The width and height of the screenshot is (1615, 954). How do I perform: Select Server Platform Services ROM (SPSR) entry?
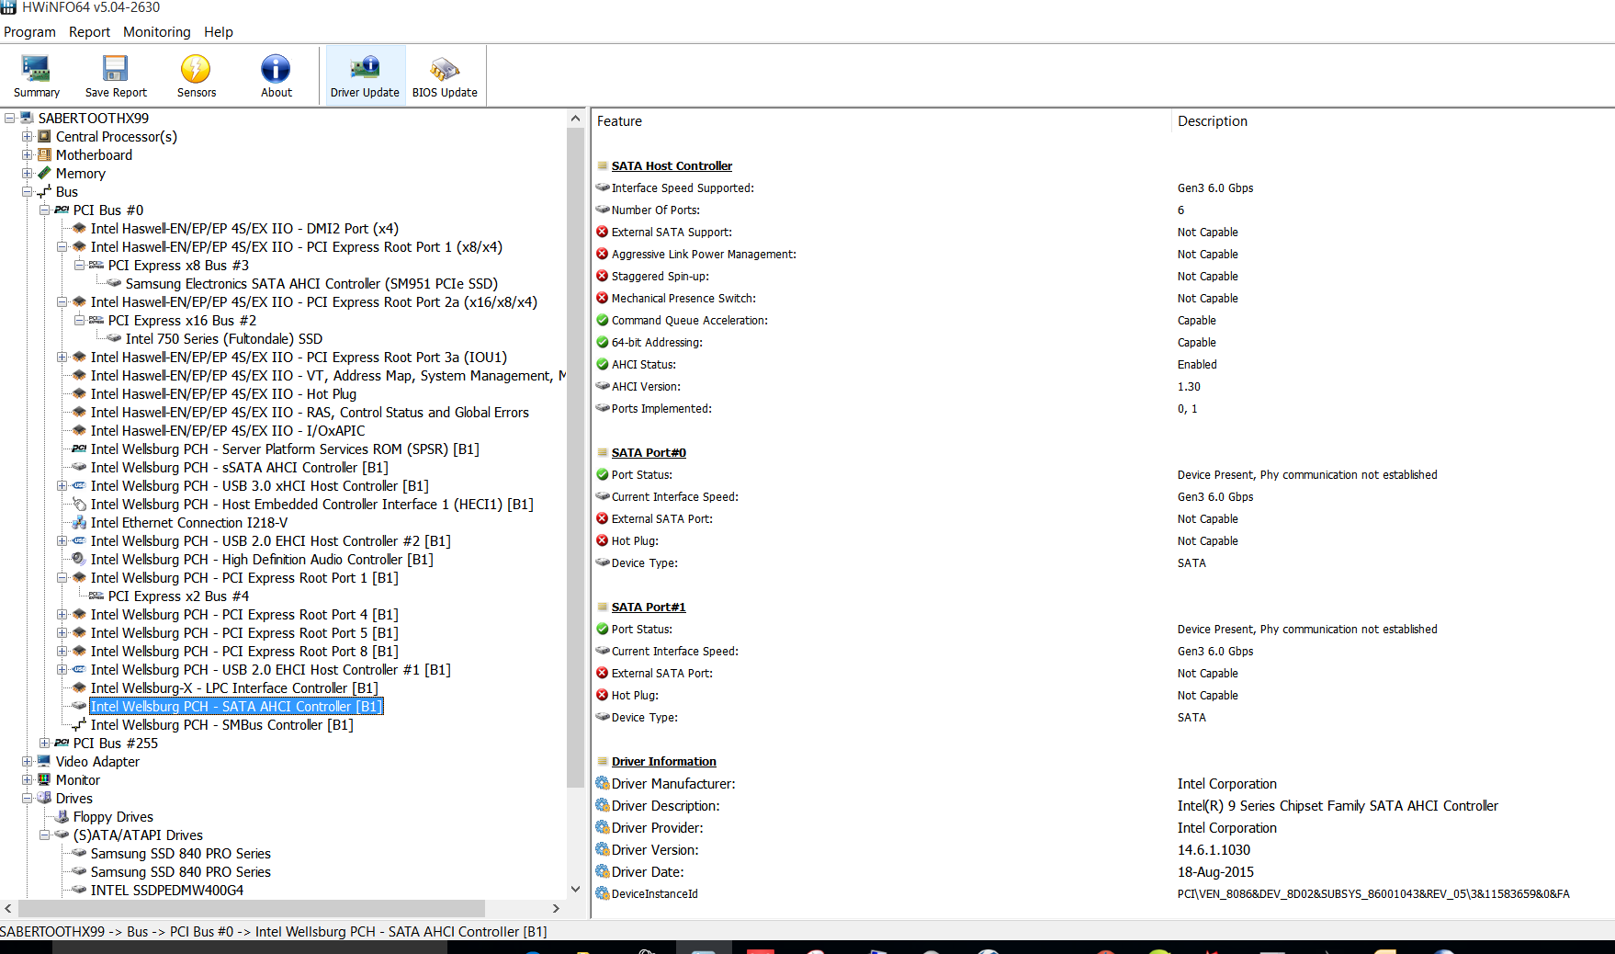click(285, 449)
